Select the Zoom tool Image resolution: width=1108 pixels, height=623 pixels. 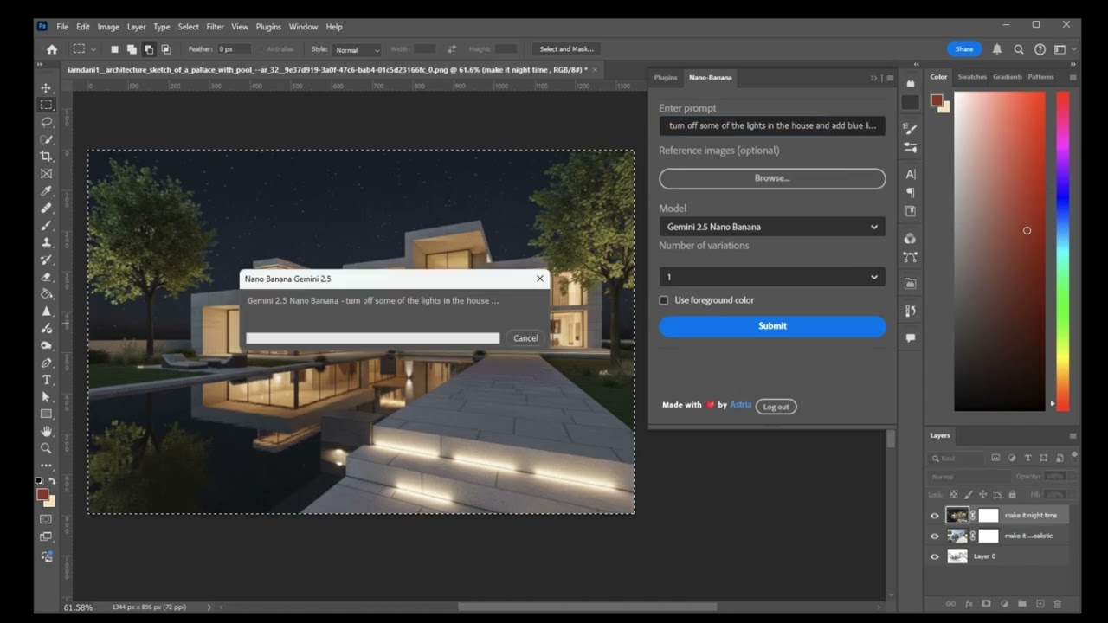[x=46, y=448]
